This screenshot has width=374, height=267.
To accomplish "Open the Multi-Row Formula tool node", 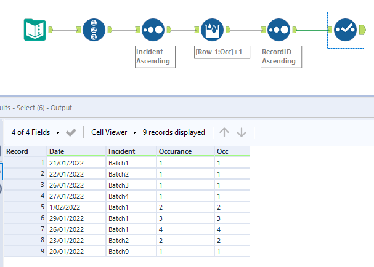I will (213, 30).
